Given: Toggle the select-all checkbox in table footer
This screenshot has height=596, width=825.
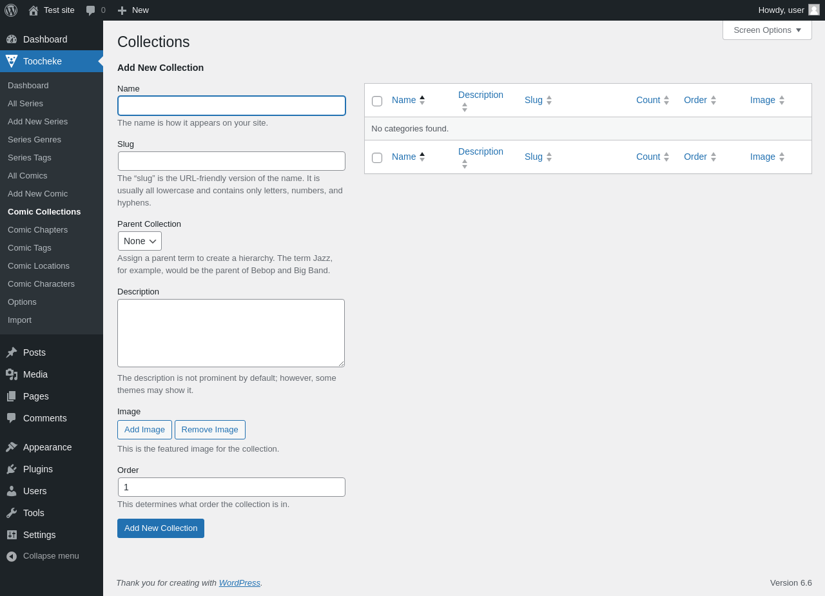Looking at the screenshot, I should pos(377,158).
